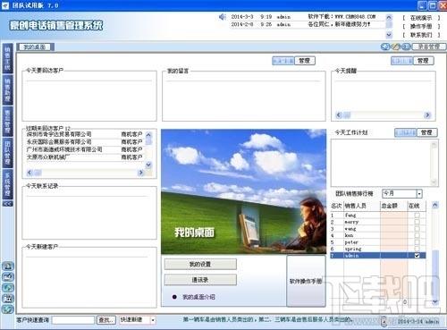Click the 我的桌面 banner image
Image resolution: width=447 pixels, height=330 pixels.
pyautogui.click(x=244, y=191)
